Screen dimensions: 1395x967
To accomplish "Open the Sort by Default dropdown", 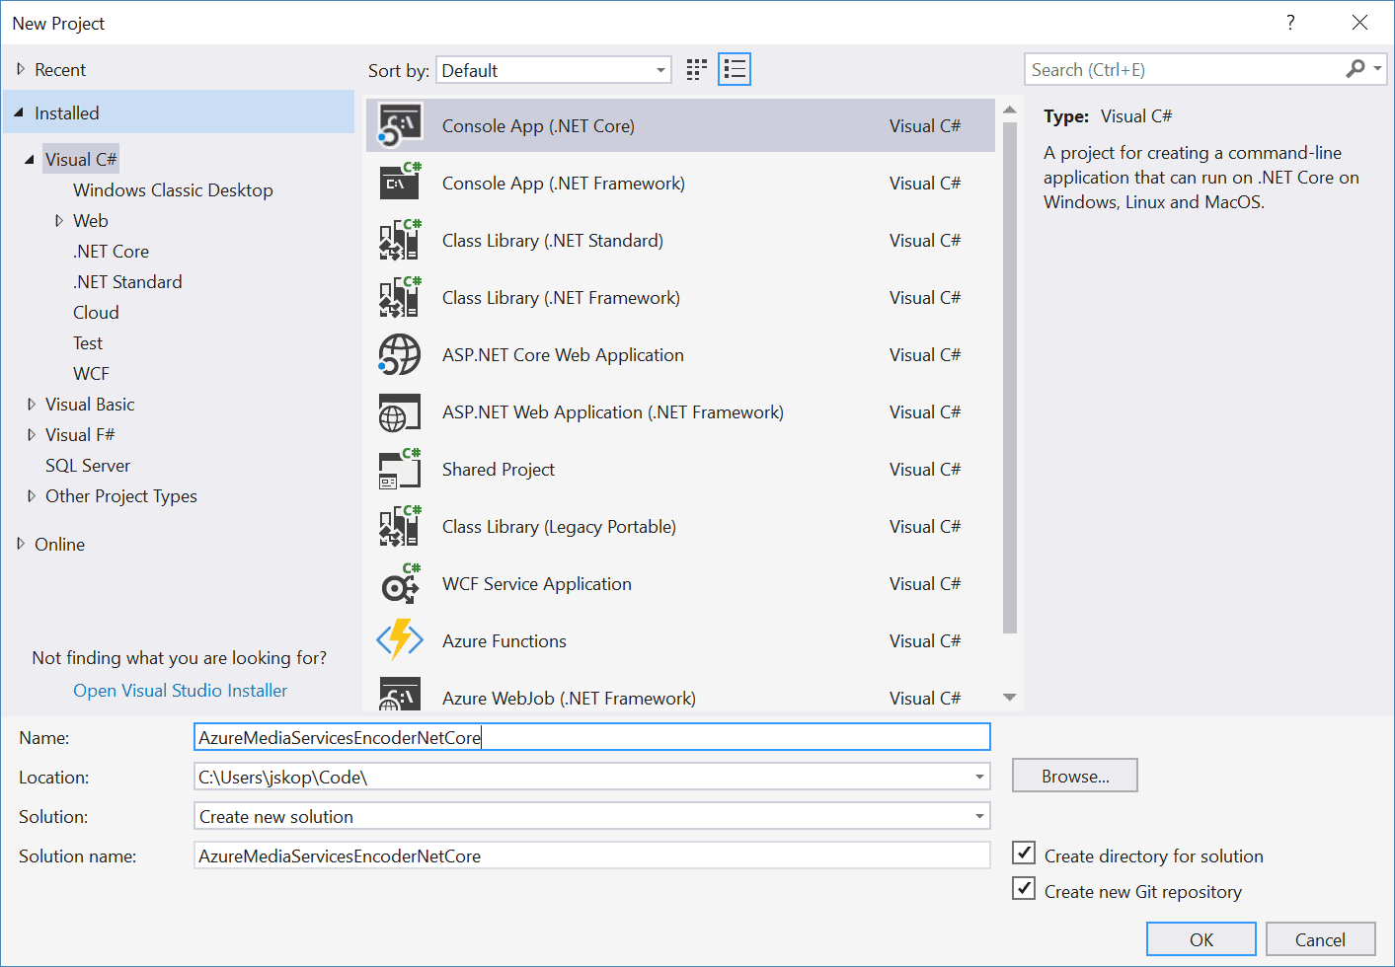I will (554, 70).
